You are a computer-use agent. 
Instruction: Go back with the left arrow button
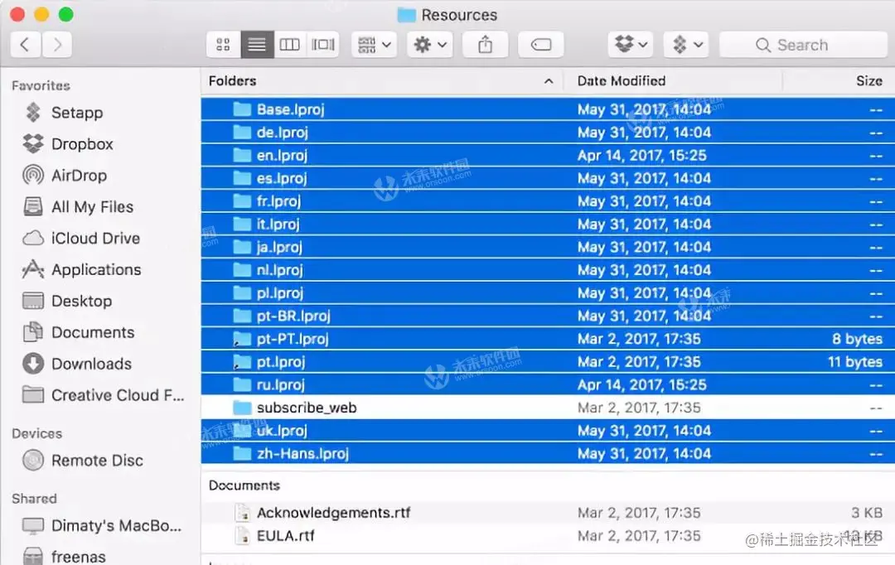pyautogui.click(x=26, y=45)
